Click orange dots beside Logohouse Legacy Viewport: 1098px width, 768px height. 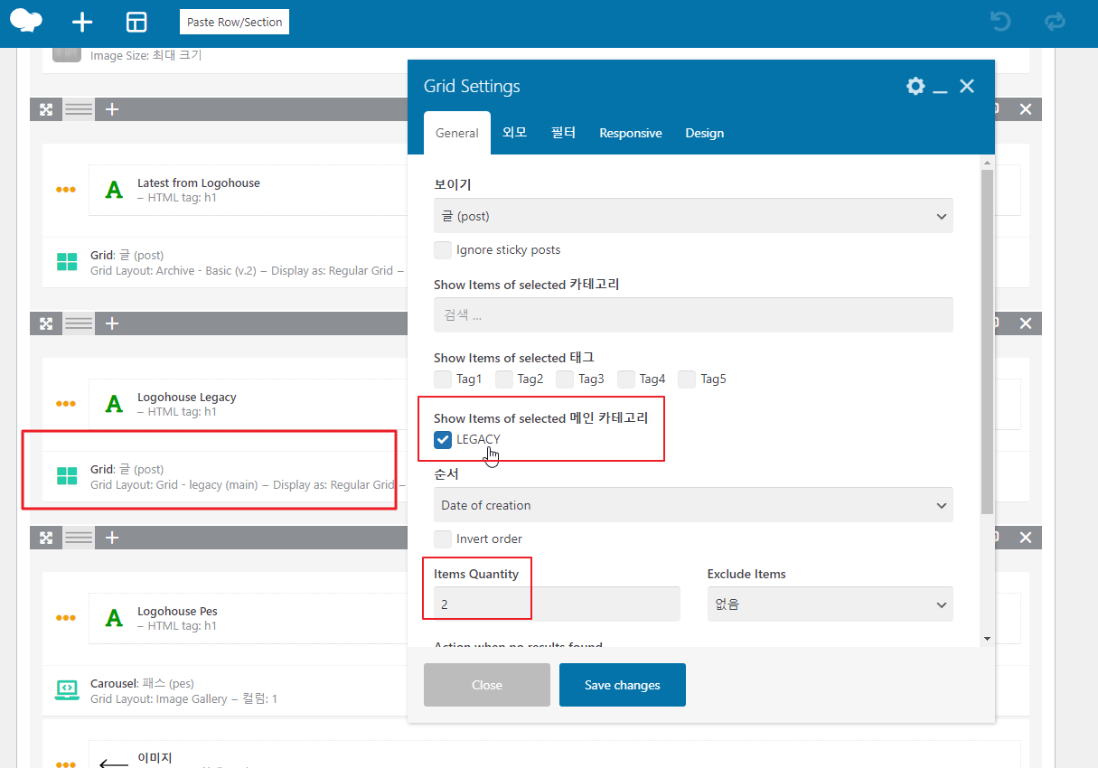click(66, 404)
